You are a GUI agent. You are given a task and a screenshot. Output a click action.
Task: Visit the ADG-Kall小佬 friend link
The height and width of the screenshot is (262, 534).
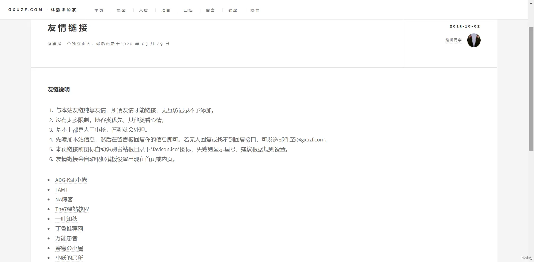(71, 180)
